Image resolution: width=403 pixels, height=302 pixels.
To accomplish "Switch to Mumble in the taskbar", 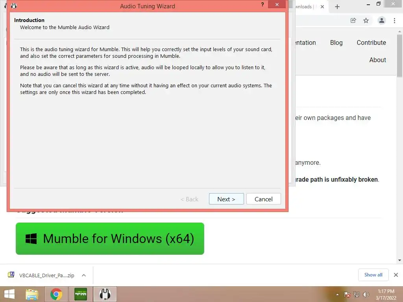I will pyautogui.click(x=105, y=294).
